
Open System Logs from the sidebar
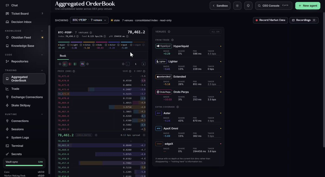tap(24, 138)
